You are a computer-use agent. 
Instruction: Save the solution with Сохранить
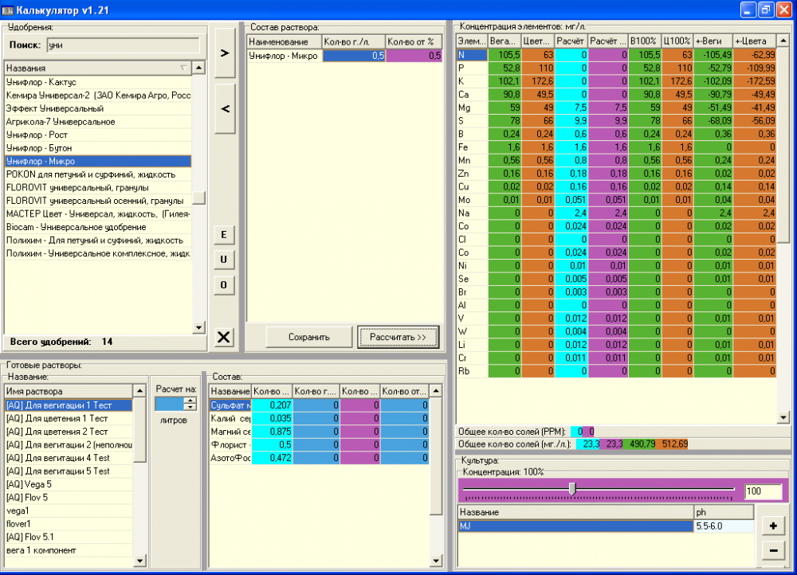tap(309, 337)
